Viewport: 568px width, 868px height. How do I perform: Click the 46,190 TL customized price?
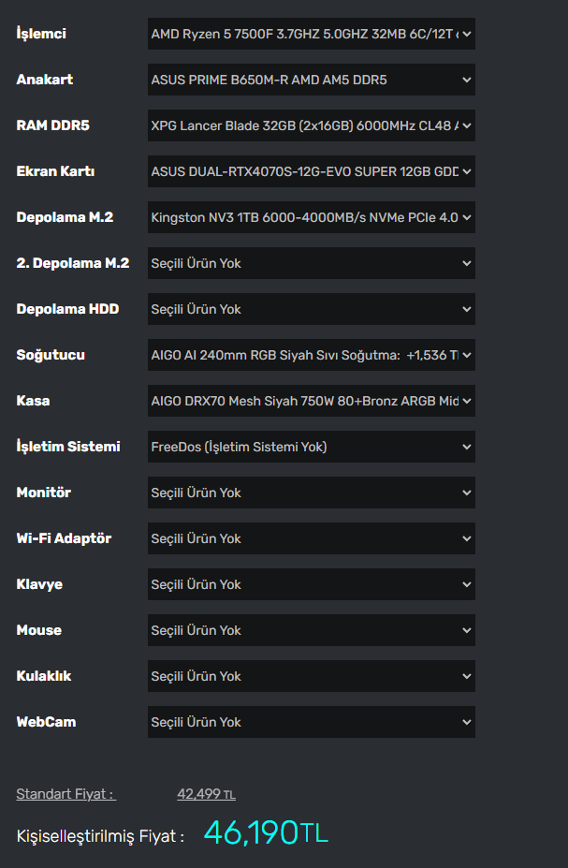[266, 832]
